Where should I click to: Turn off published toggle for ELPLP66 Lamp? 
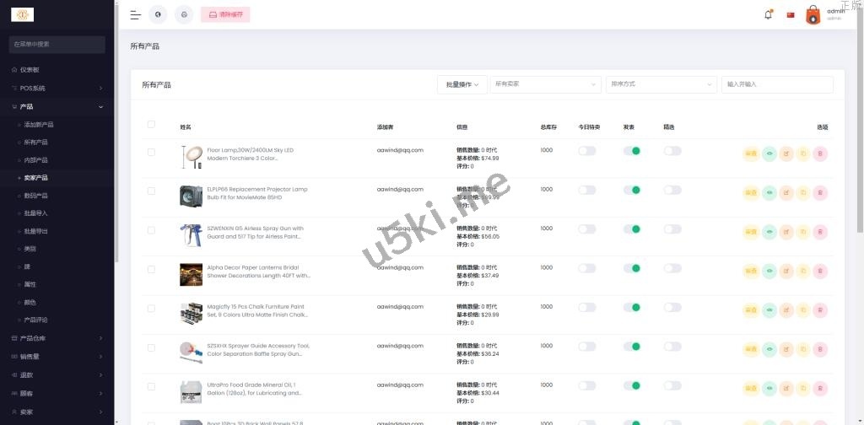(631, 190)
